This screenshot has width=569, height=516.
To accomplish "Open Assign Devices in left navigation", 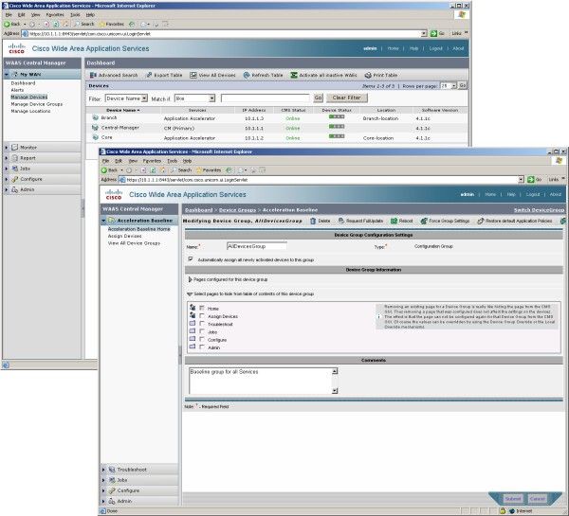I will (124, 236).
